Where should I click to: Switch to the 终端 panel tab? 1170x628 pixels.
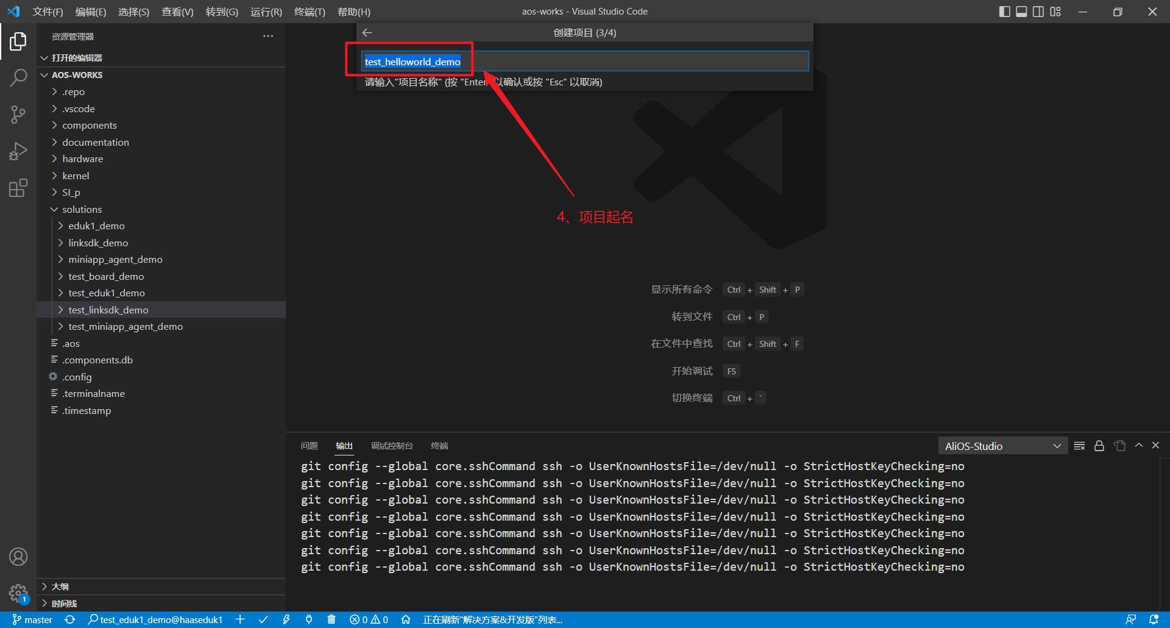439,446
